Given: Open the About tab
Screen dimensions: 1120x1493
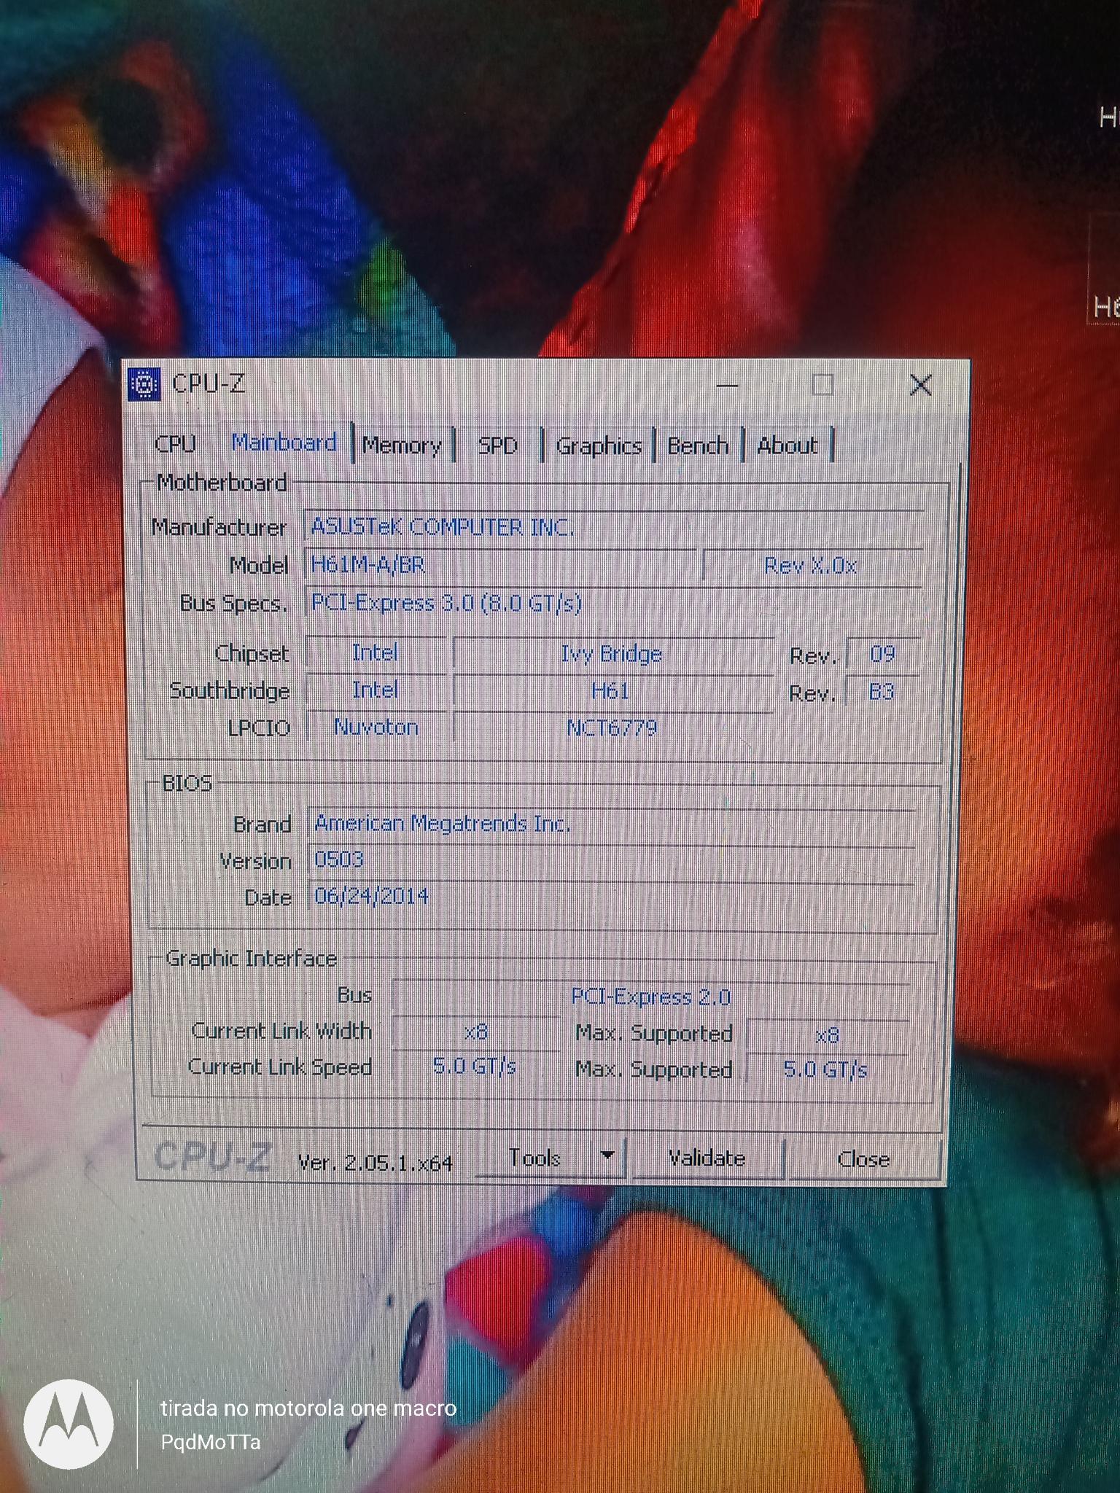Looking at the screenshot, I should pos(787,445).
